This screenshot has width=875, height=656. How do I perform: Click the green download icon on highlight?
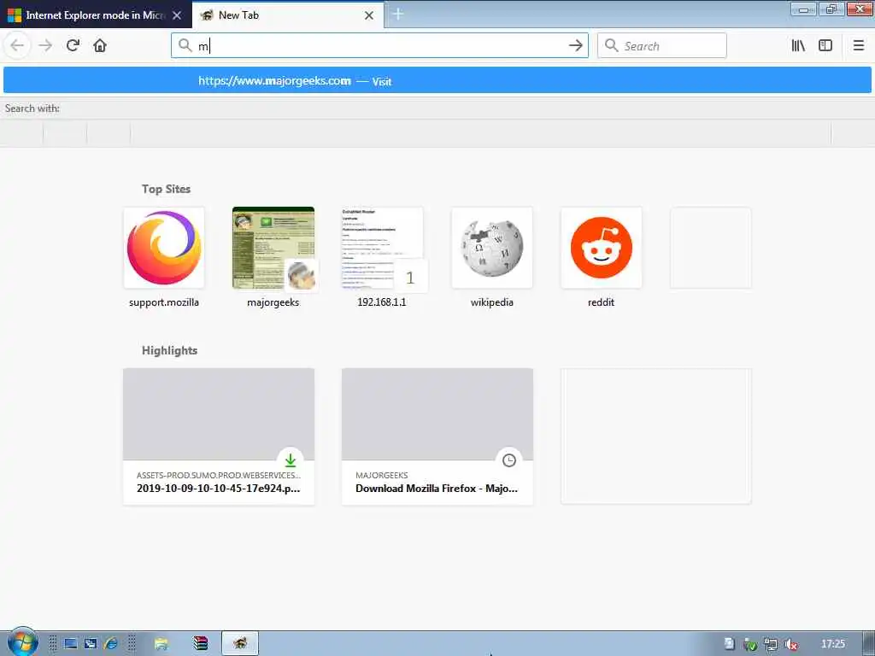[291, 460]
